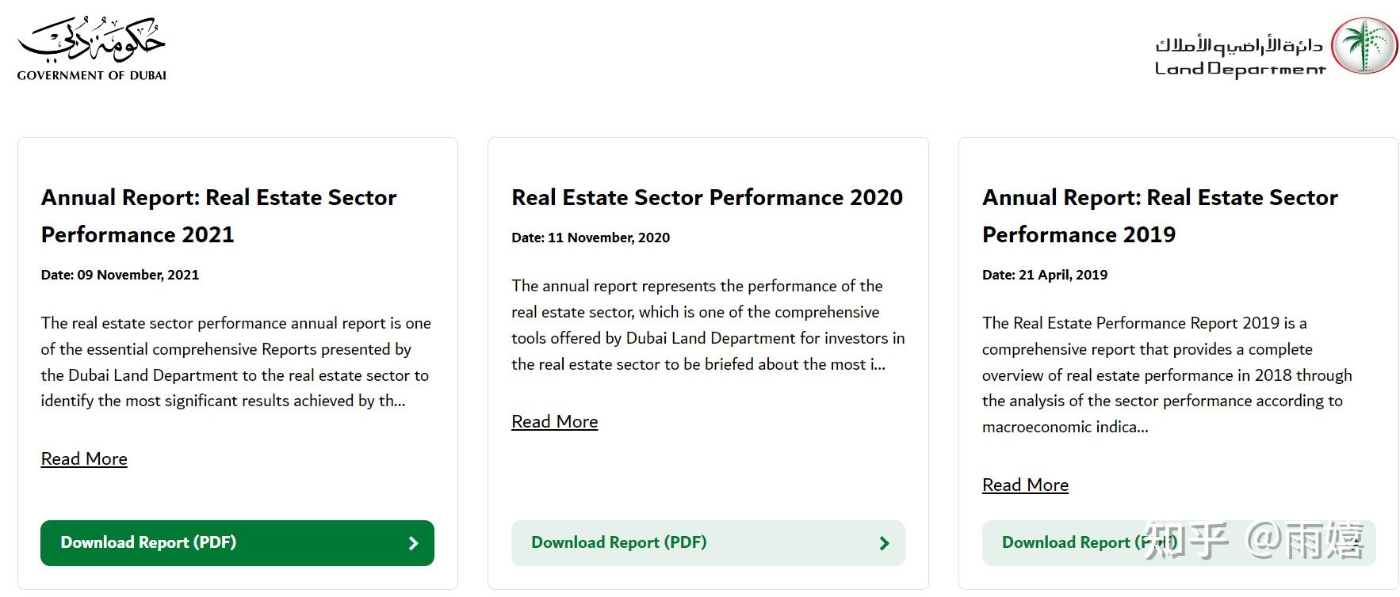This screenshot has width=1400, height=597.
Task: Select the Real Estate Sector Performance 2020 title
Action: 706,197
